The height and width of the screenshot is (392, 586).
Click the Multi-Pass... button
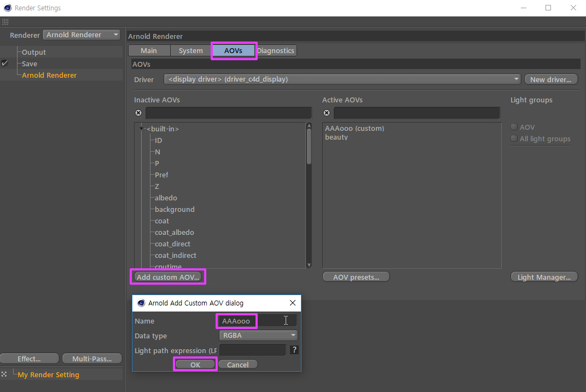(x=92, y=359)
